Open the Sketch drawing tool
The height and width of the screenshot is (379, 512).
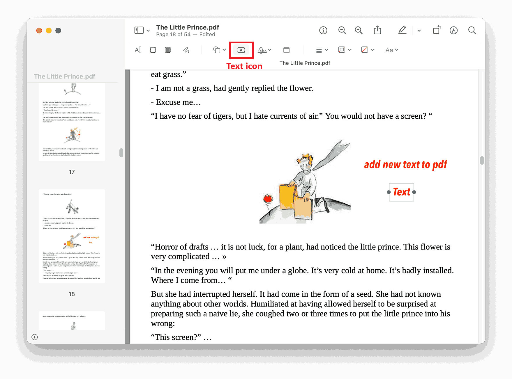click(x=186, y=50)
